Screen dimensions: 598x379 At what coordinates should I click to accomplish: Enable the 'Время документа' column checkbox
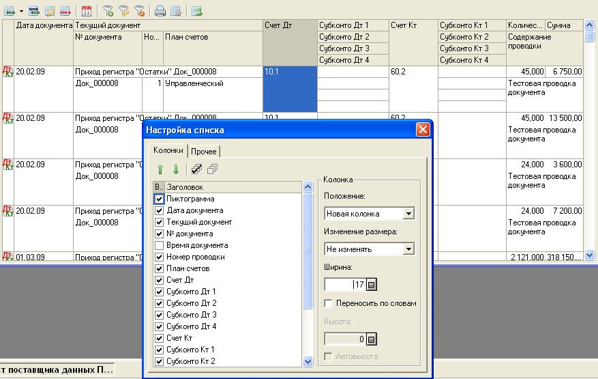160,245
